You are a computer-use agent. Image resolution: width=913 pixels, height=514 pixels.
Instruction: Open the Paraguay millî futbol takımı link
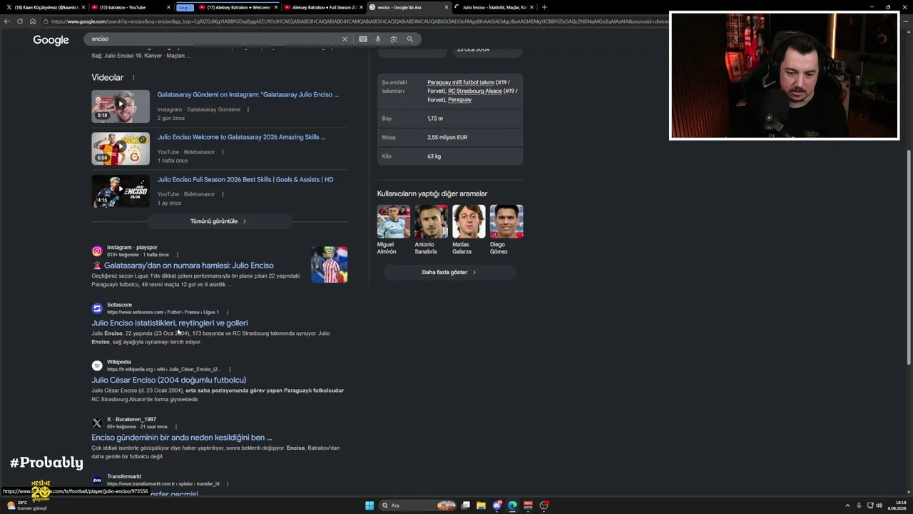pyautogui.click(x=461, y=82)
